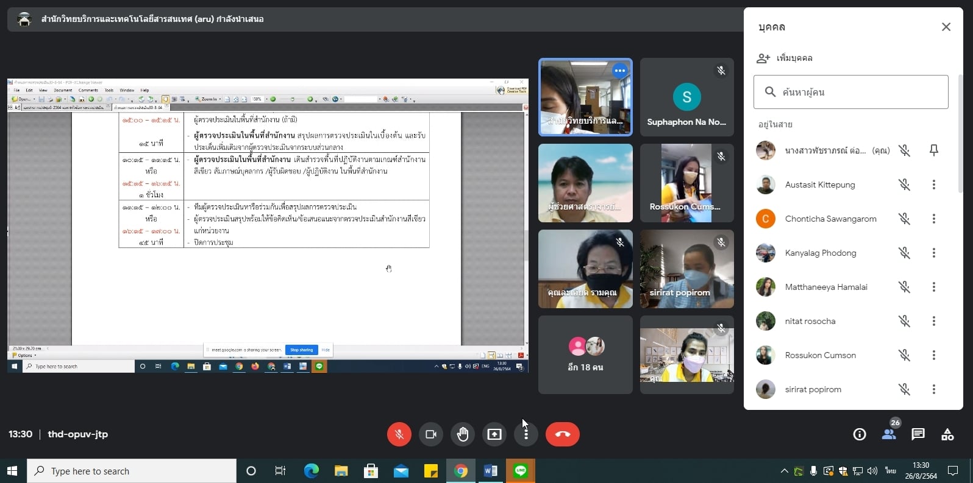Toggle the people panel icon showing 26
This screenshot has height=483, width=973.
tap(889, 434)
